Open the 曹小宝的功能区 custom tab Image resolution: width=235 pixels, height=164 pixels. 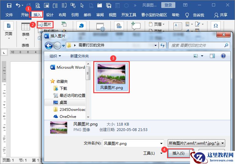point(154,15)
